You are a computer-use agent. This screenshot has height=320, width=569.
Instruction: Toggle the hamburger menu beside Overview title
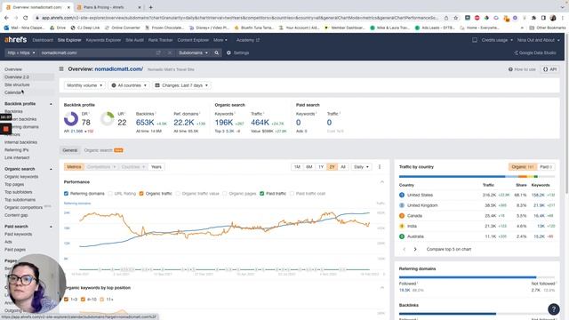[61, 68]
